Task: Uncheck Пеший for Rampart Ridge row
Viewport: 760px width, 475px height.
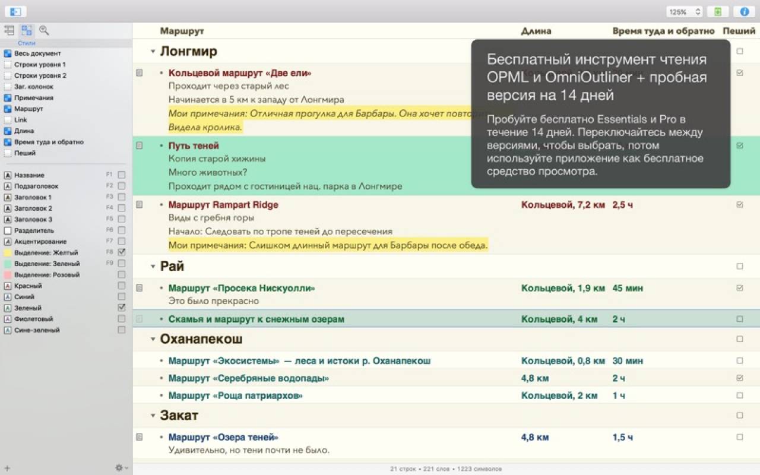Action: 740,205
